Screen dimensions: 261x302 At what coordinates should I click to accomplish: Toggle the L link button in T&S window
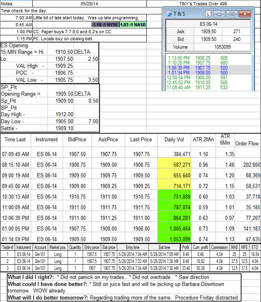point(208,14)
